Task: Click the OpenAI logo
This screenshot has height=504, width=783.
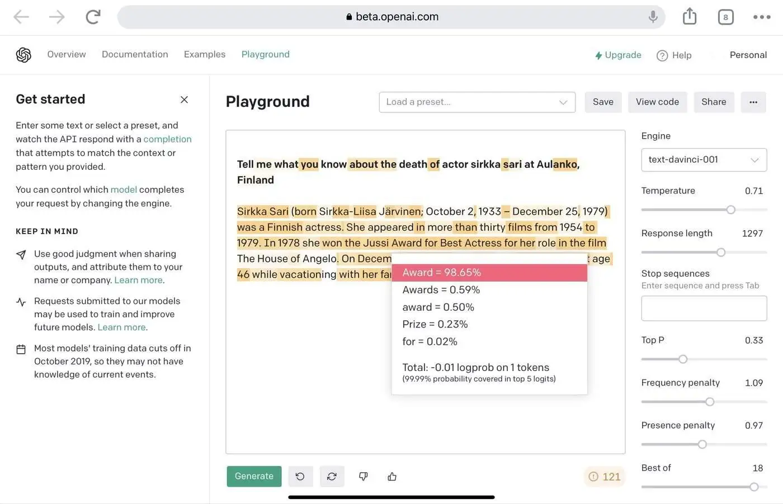Action: [23, 55]
